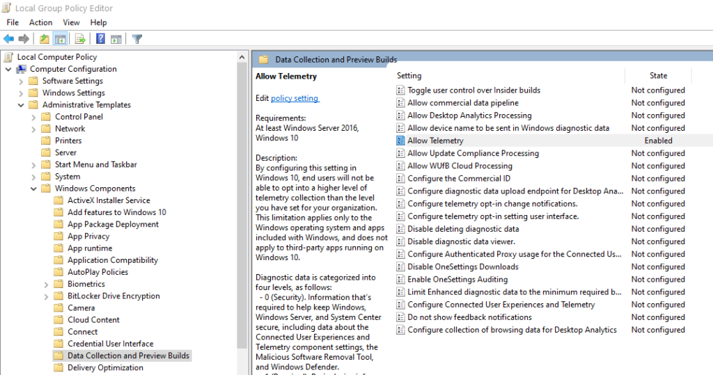Image resolution: width=713 pixels, height=375 pixels.
Task: Click the 'policy setting' edit link
Action: click(295, 98)
